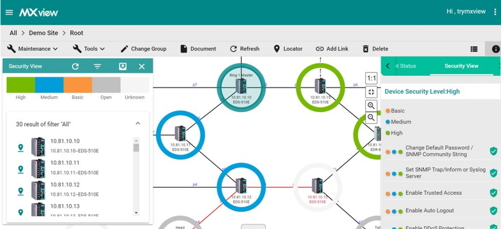Locate device 10.81.10.12 on the map
This screenshot has width=501, height=229.
pyautogui.click(x=21, y=191)
